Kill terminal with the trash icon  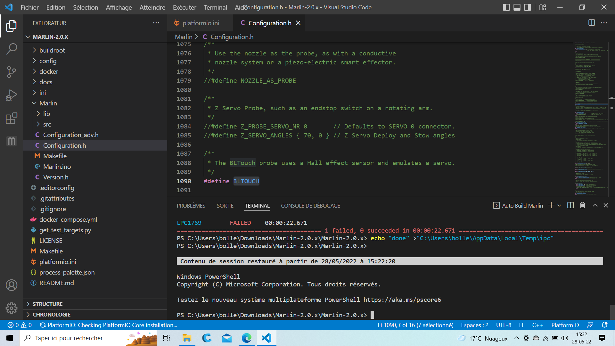click(583, 205)
